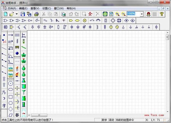Select the test tube icon
Viewport: 171px width, 123px height.
(24, 41)
